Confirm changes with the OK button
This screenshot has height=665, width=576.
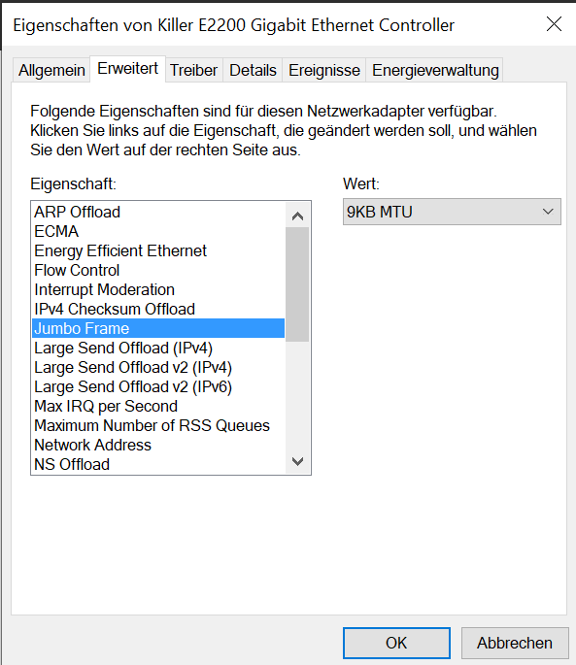click(396, 643)
